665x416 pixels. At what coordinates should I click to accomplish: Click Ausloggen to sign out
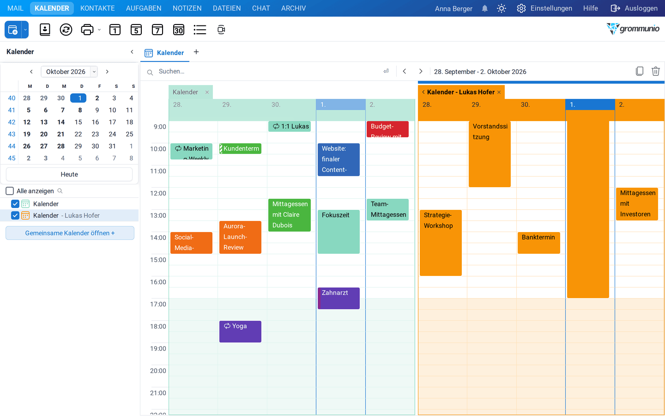click(634, 8)
